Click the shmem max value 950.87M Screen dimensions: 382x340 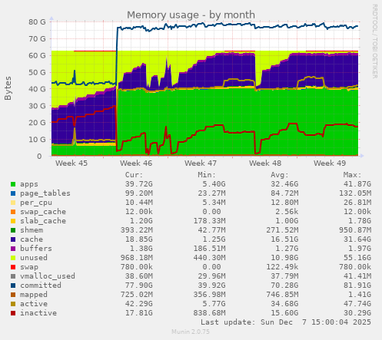click(x=355, y=230)
